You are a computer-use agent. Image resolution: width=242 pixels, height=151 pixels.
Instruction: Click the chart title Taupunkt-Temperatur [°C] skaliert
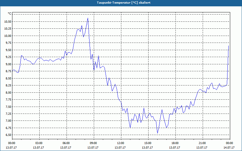pyautogui.click(x=124, y=3)
